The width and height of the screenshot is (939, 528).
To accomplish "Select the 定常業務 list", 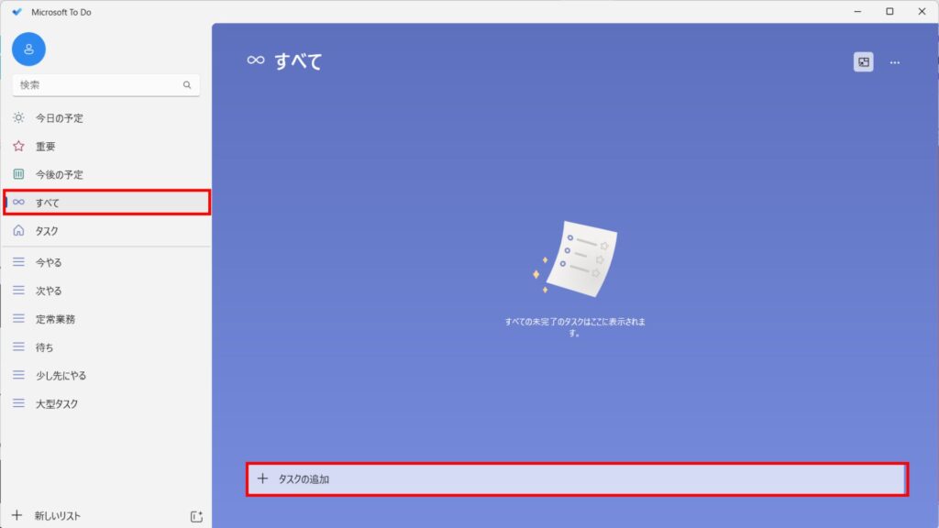I will tap(54, 319).
